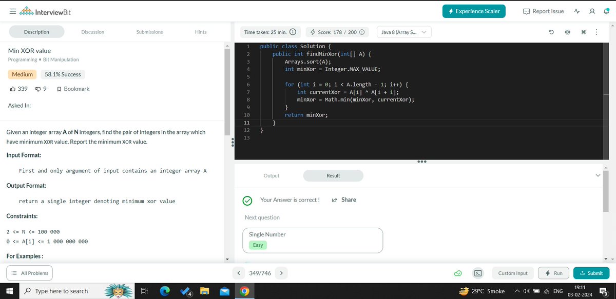Open the terminal console icon
The width and height of the screenshot is (616, 299).
478,273
